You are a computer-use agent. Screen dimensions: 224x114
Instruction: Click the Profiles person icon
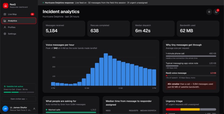(x=5, y=27)
